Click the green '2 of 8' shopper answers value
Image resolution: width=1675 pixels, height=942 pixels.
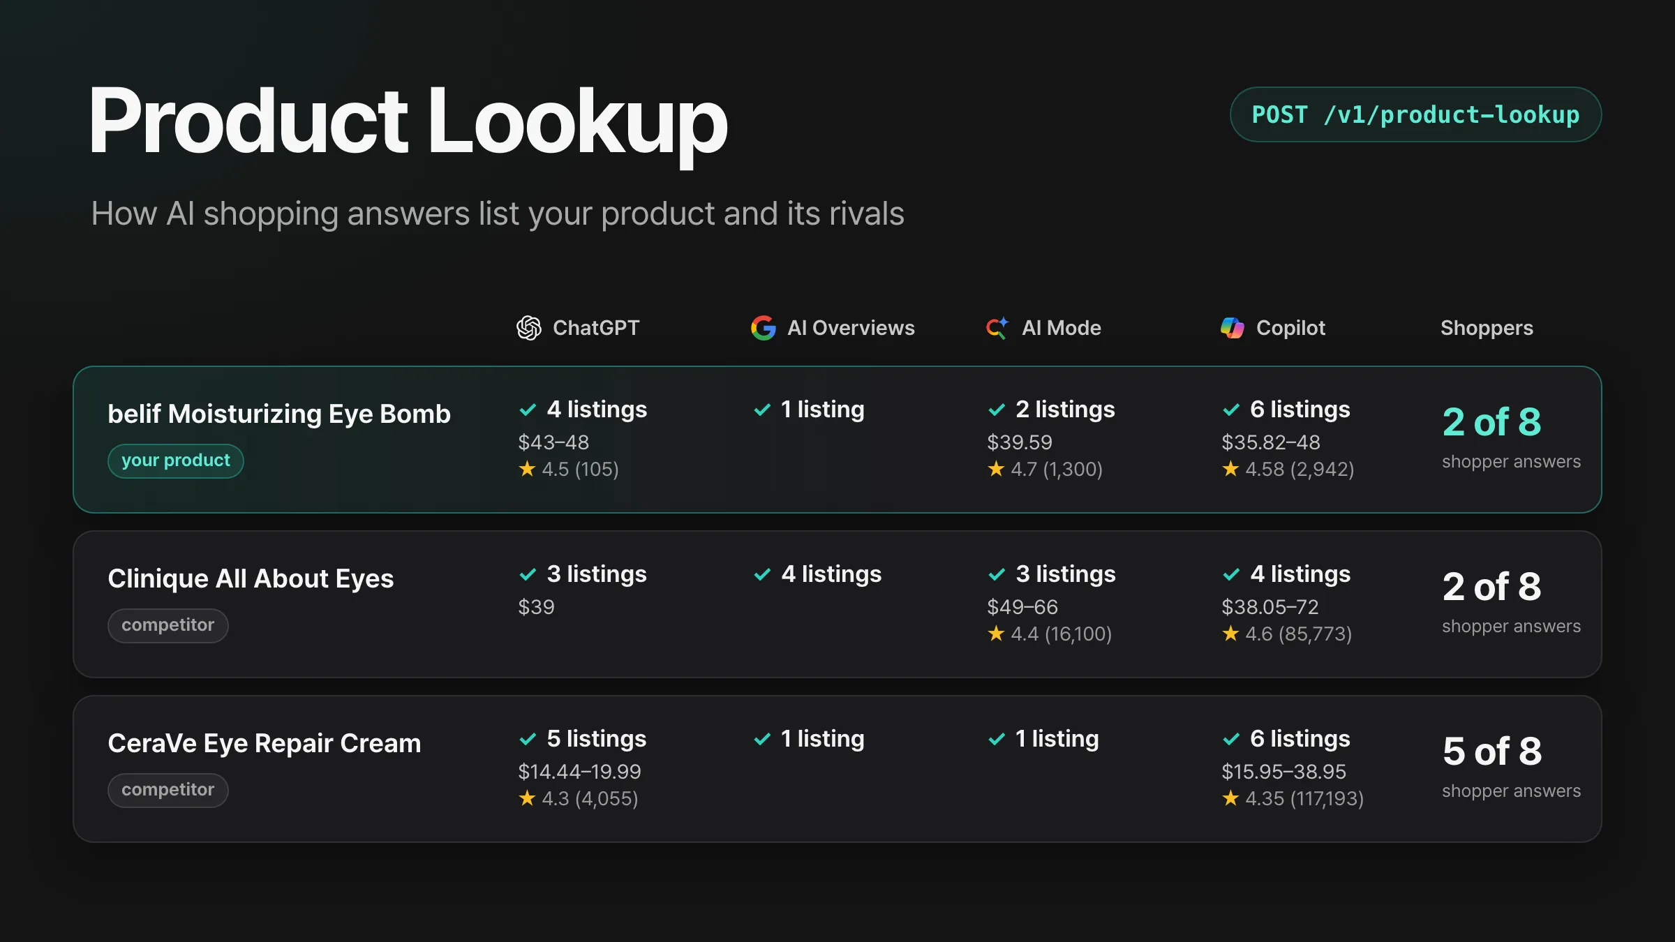(x=1492, y=422)
